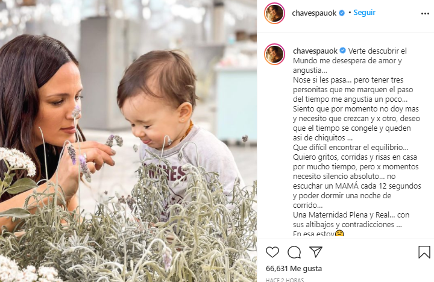This screenshot has height=282, width=434.
Task: Open chavespauok username in caption
Action: click(315, 51)
